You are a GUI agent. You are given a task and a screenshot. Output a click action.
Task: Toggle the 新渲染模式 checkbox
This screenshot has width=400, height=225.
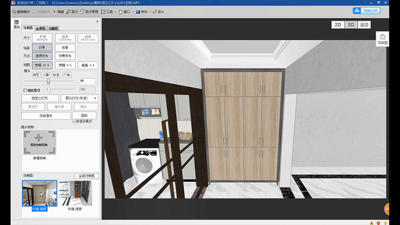click(74, 121)
